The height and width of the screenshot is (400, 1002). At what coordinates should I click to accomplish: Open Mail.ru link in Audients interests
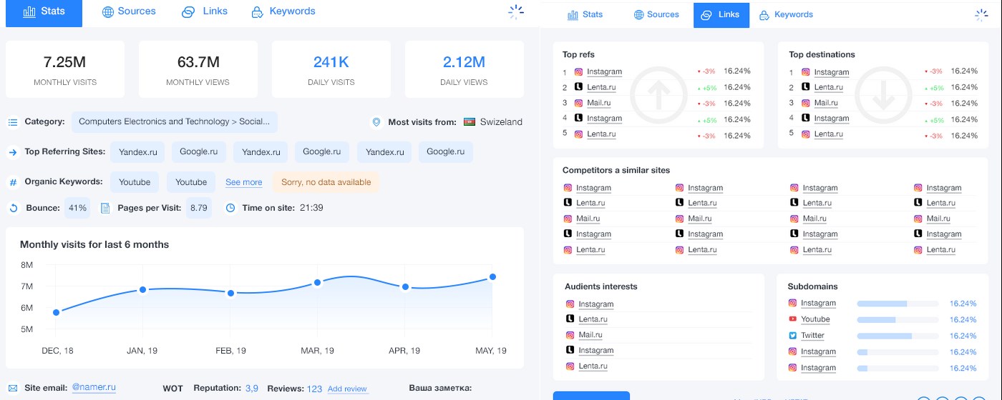pyautogui.click(x=590, y=334)
